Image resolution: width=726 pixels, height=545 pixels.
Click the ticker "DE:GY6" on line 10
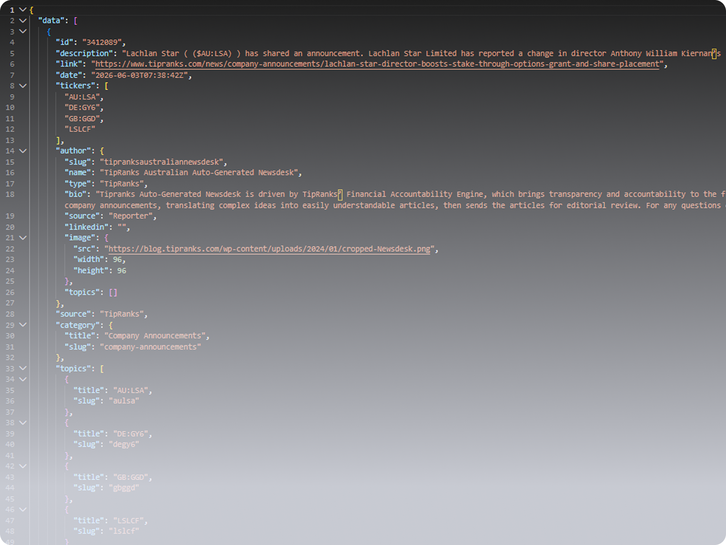[82, 108]
